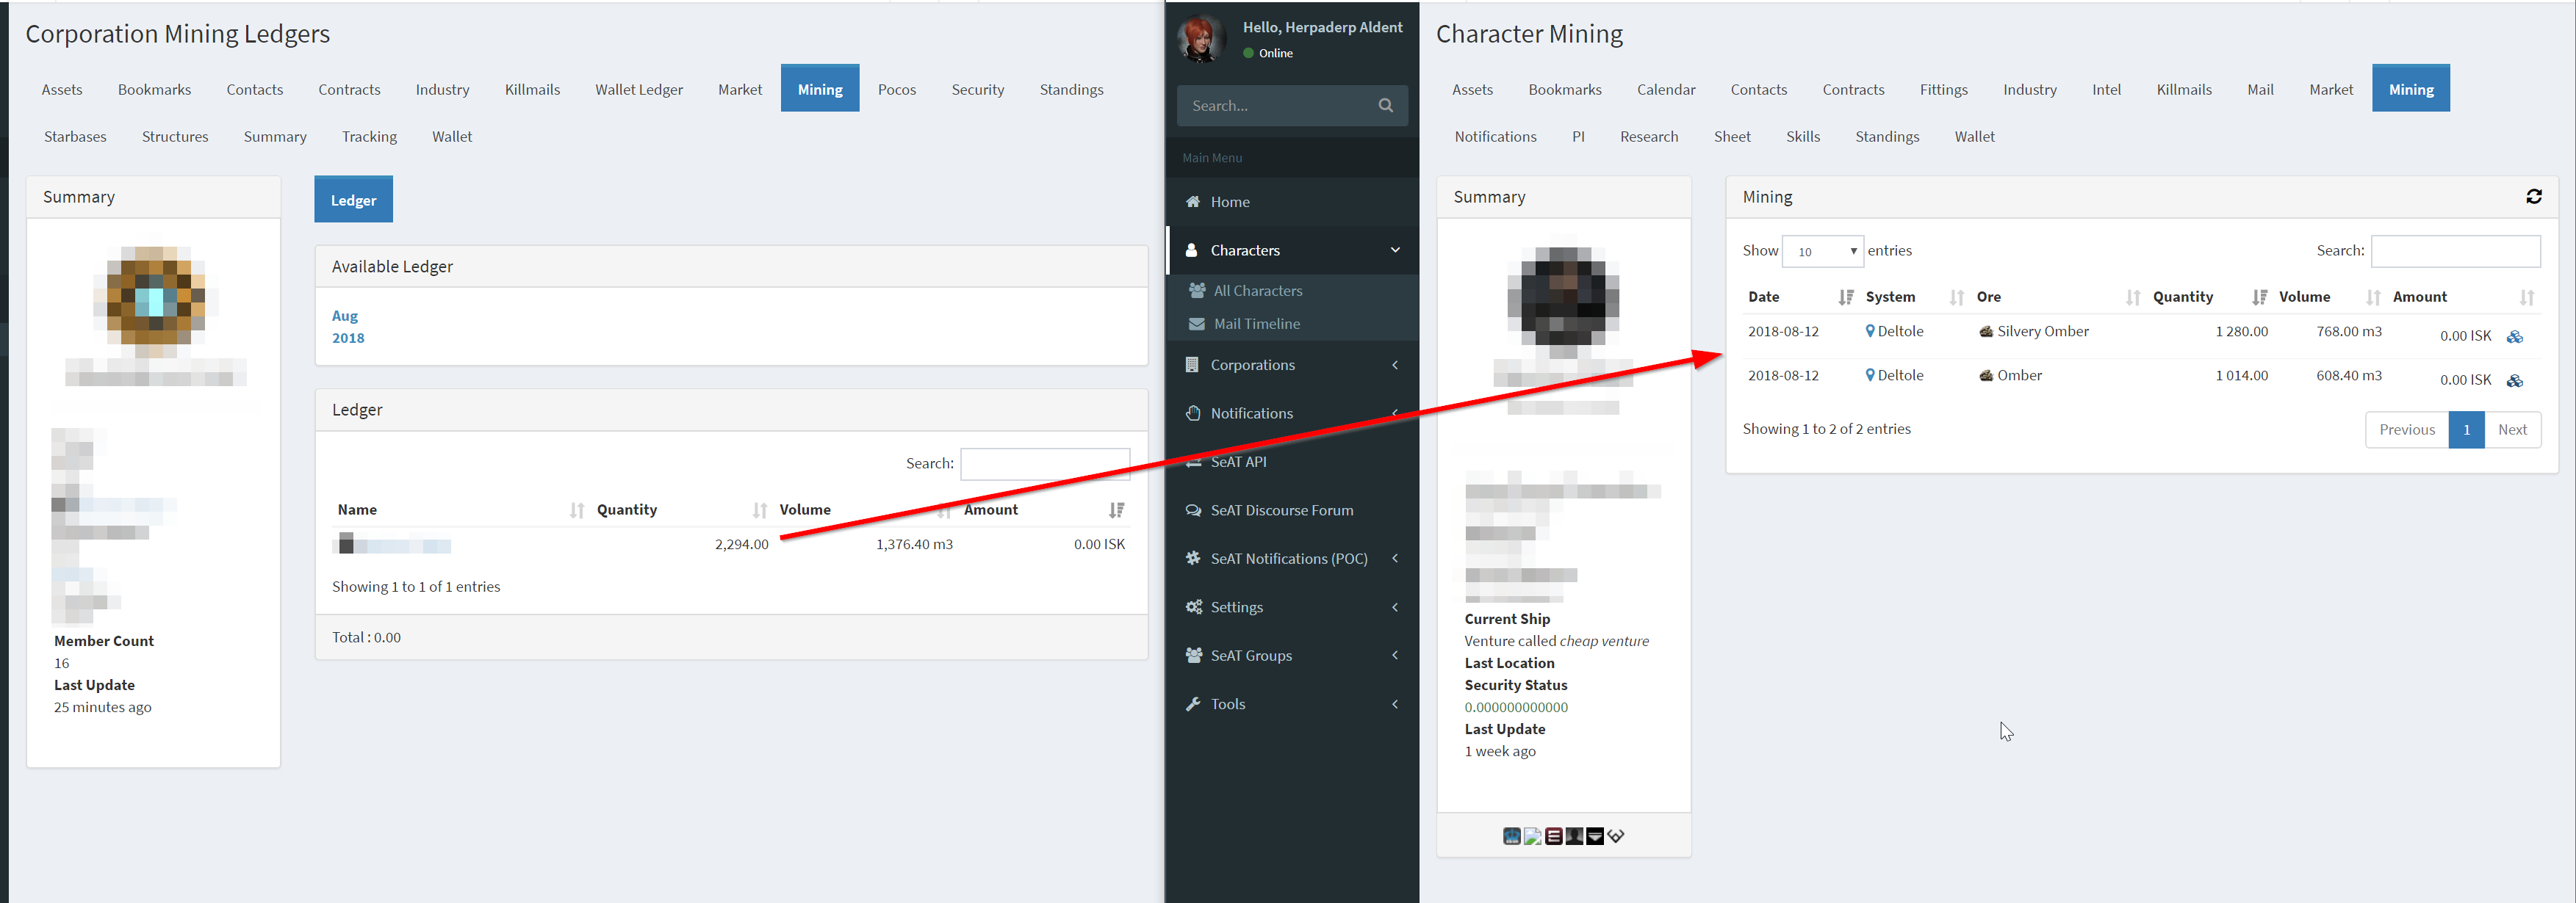Open the Killmails tab in Character Mining
This screenshot has height=903, width=2576.
pyautogui.click(x=2184, y=89)
